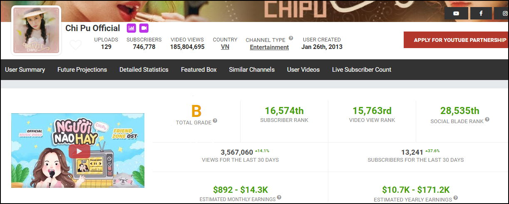Screen dimensions: 509x204
Task: Click help icon beside Total Grade
Action: 215,121
